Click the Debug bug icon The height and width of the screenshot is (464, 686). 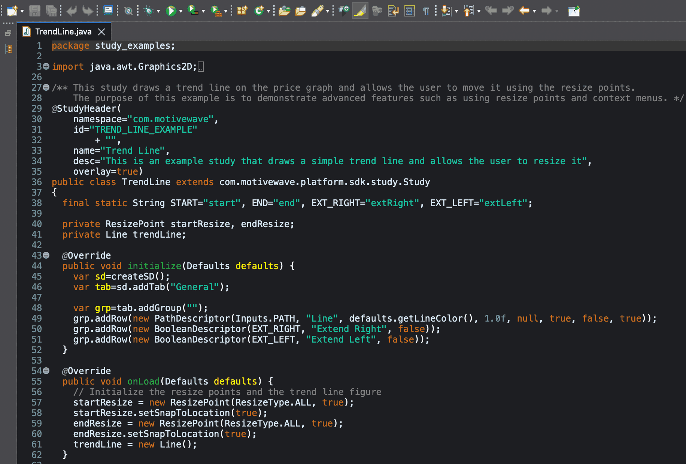click(149, 11)
